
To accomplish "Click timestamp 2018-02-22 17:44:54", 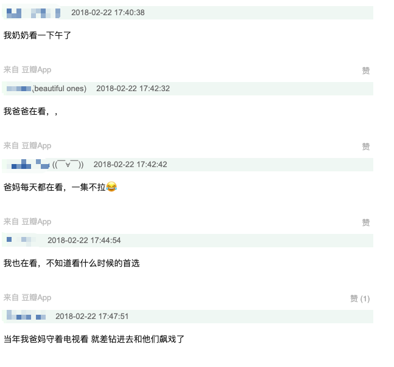I will [x=84, y=241].
